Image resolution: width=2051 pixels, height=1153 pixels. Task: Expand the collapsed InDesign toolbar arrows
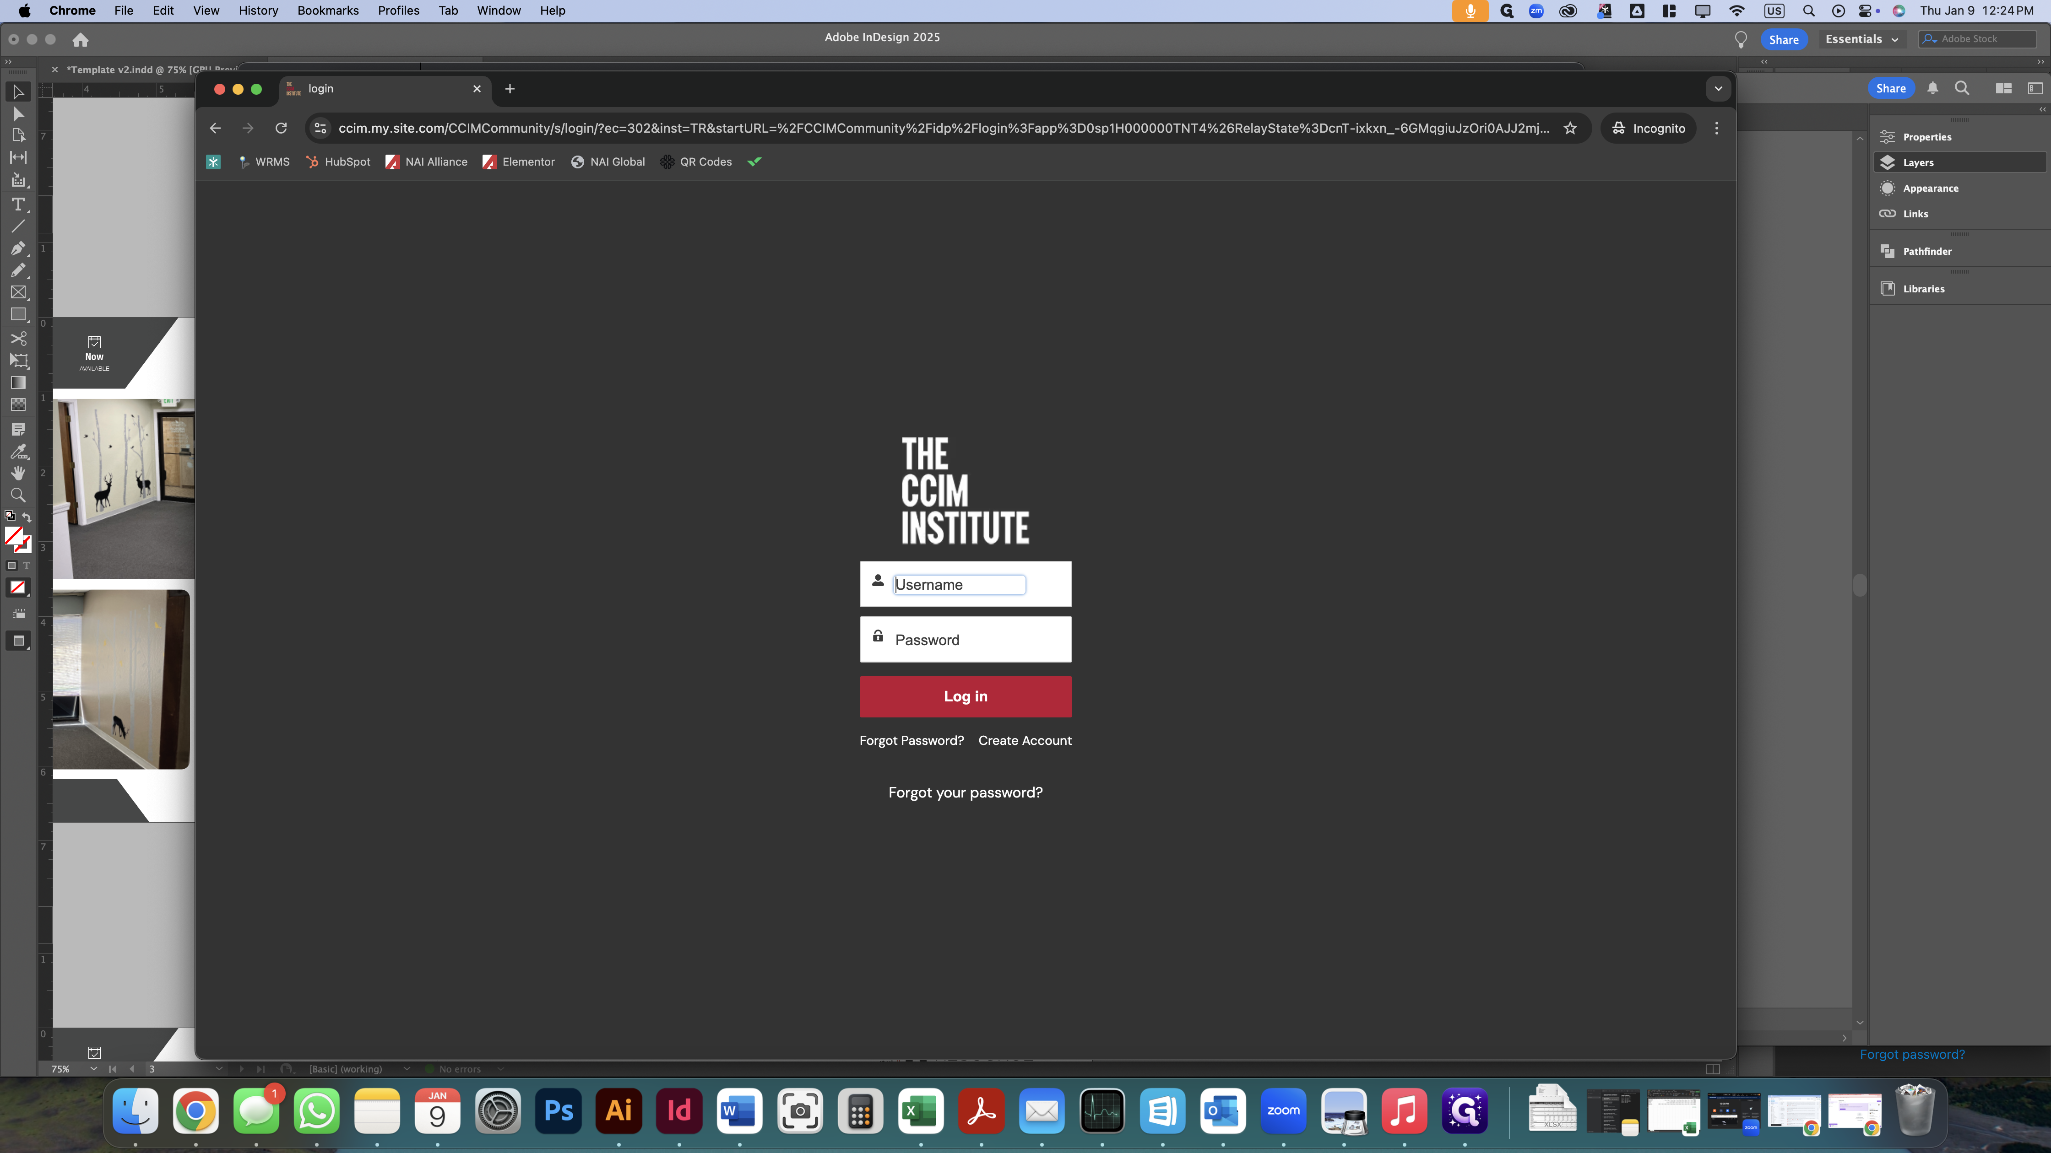pos(9,61)
